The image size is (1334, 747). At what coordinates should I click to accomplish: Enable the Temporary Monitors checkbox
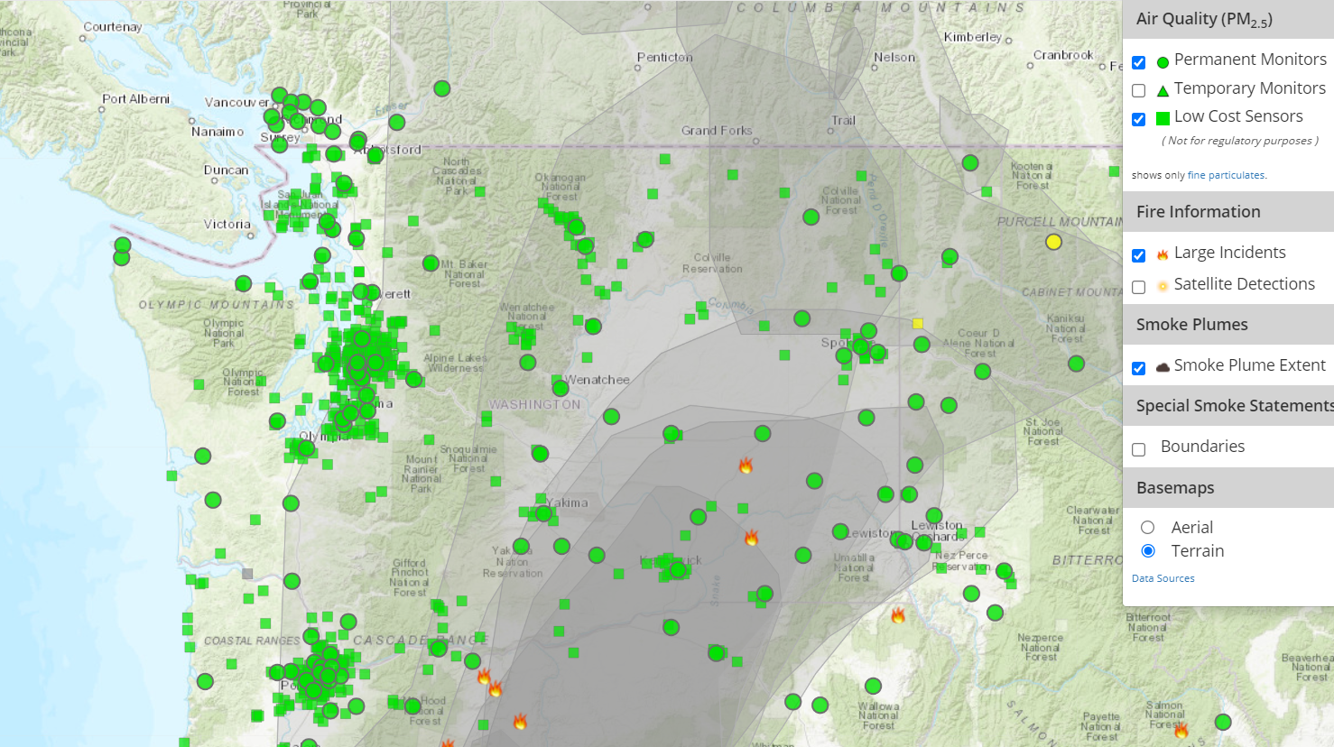(x=1138, y=89)
